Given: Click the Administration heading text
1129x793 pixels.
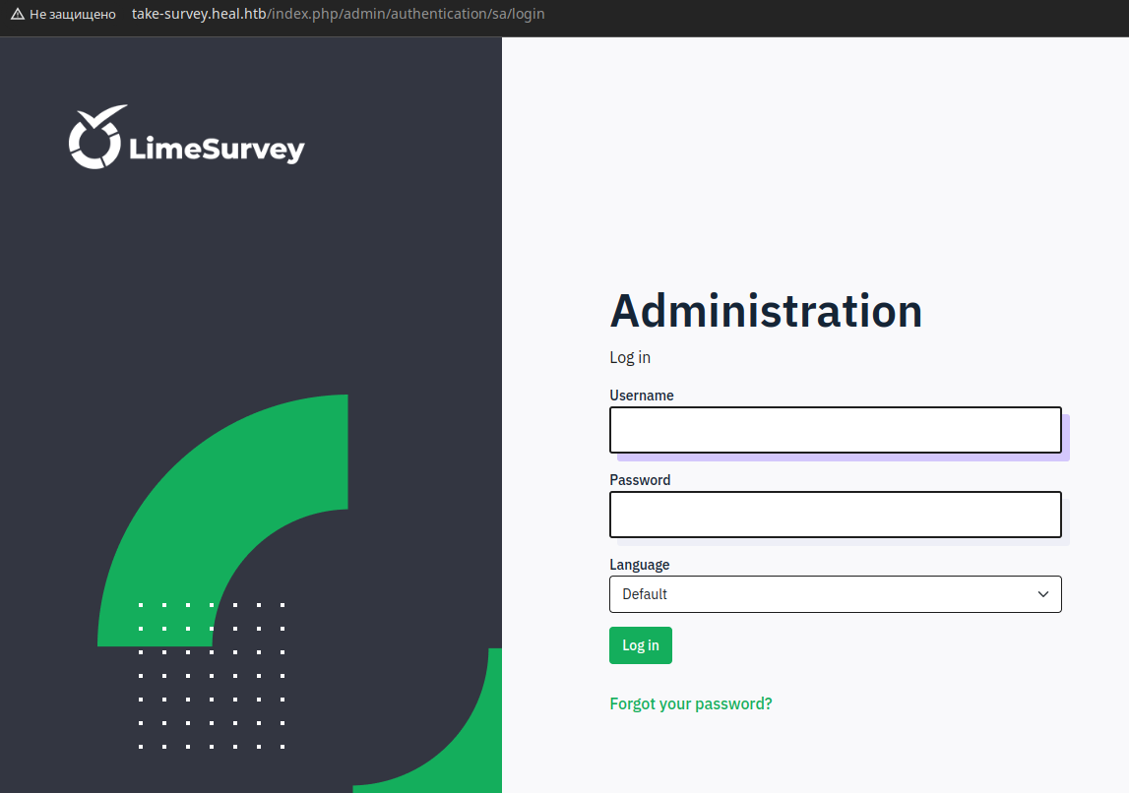Looking at the screenshot, I should pos(766,311).
